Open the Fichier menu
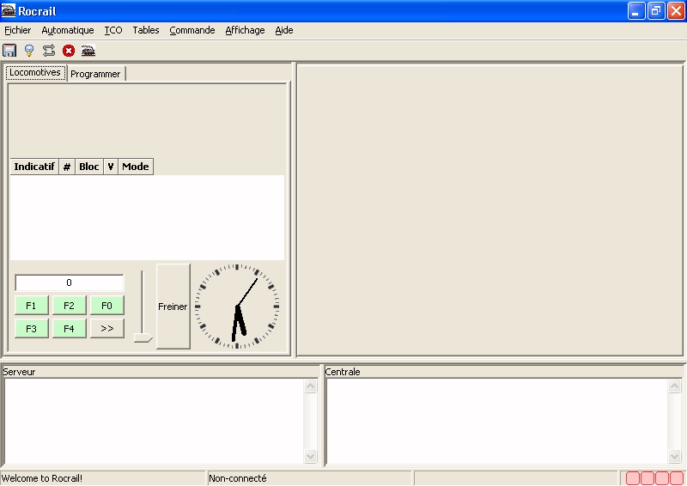Viewport: 687px width, 486px height. 18,30
